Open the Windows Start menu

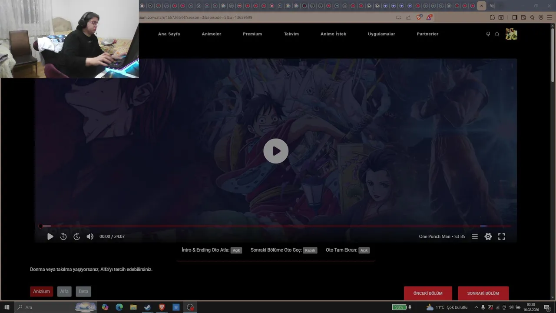point(7,307)
